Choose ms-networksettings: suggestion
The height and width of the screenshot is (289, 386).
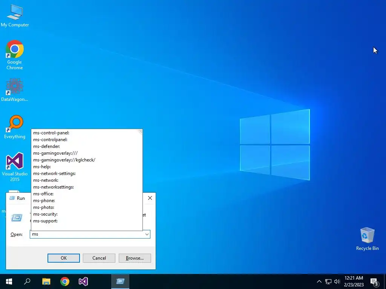tap(87, 187)
